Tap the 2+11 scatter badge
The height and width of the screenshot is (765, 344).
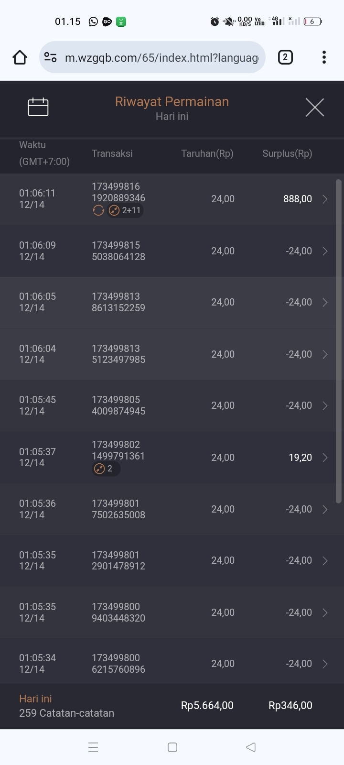pyautogui.click(x=125, y=210)
